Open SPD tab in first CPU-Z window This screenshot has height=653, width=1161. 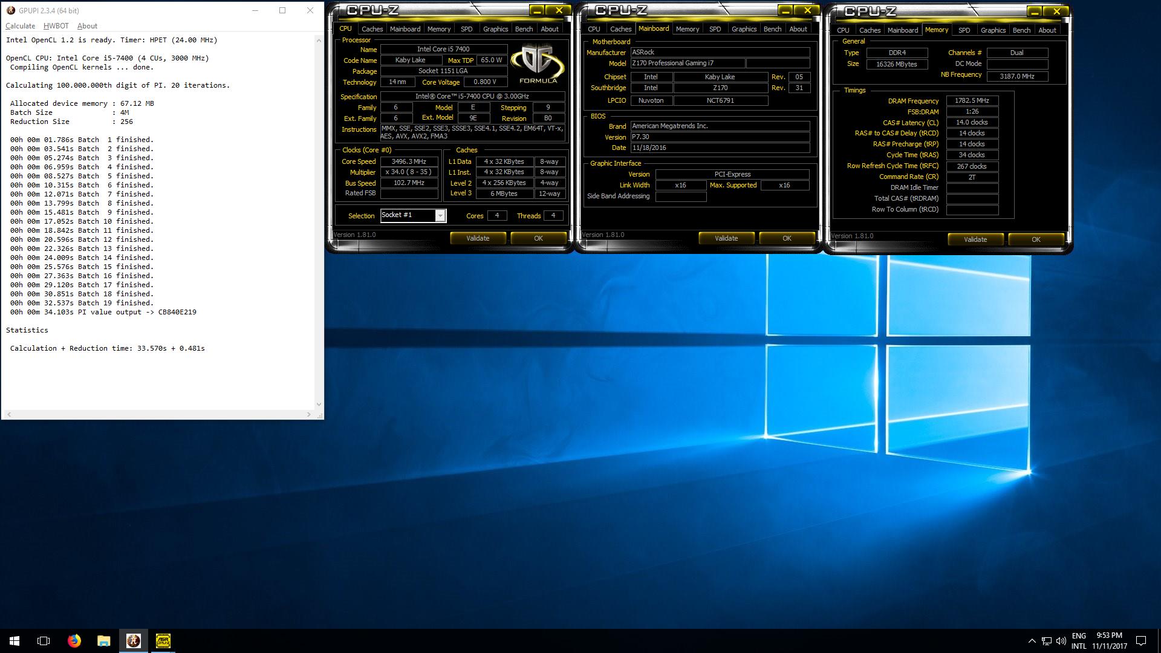tap(467, 29)
